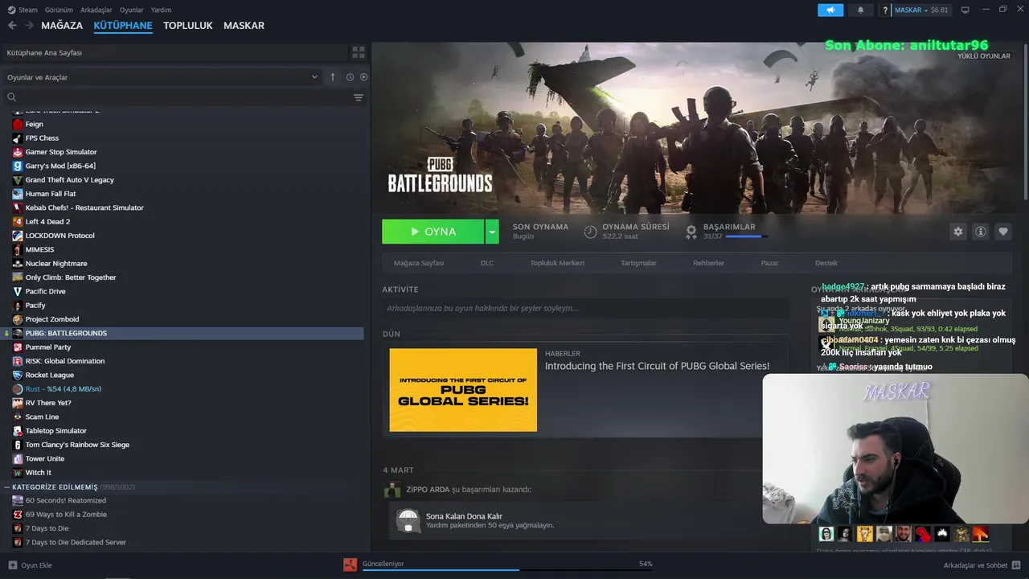Go to the MAĞAZA tab

coord(62,26)
